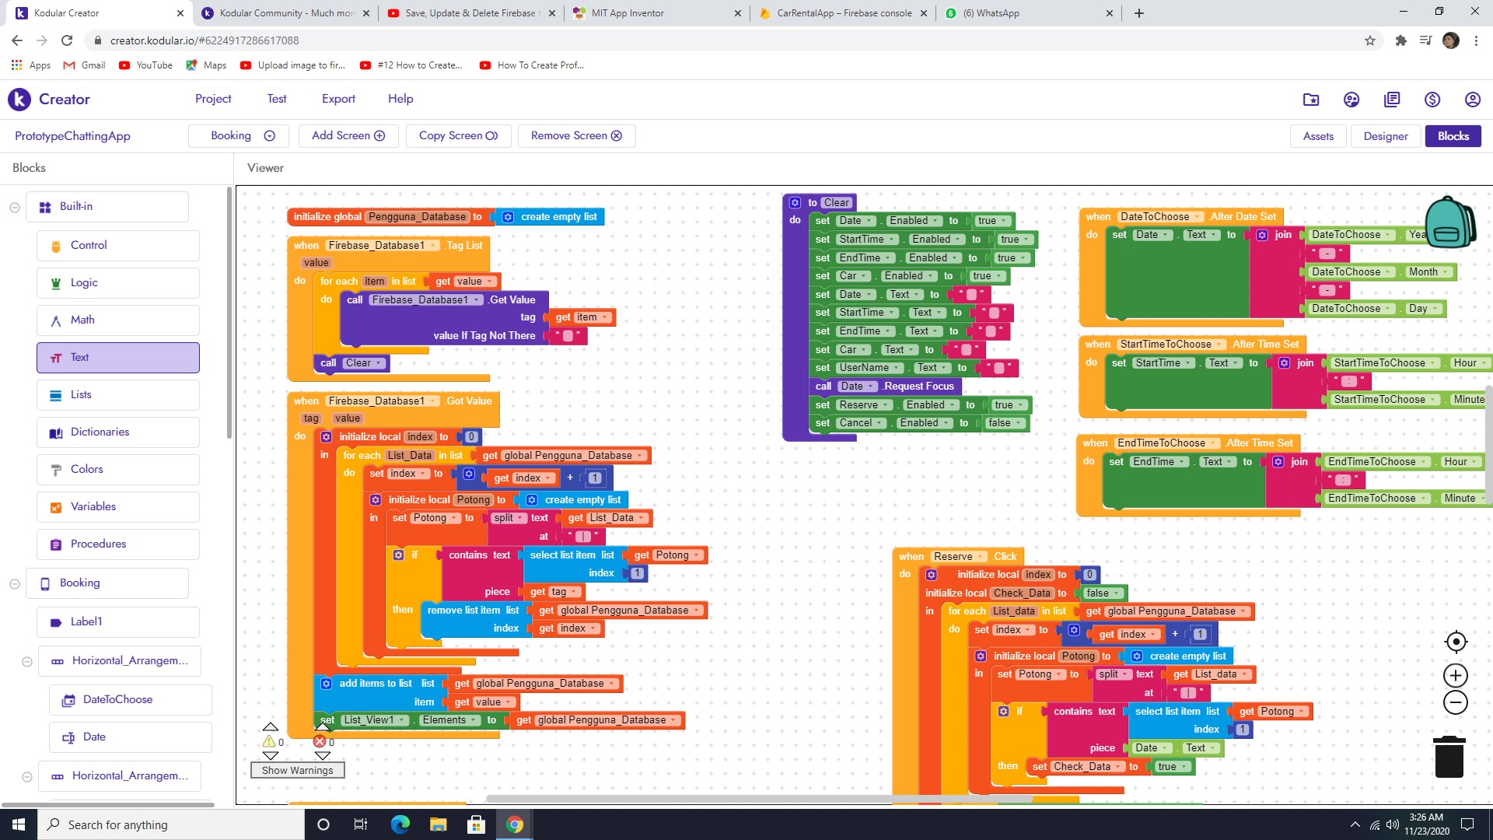Switch to the Designer view
Screen dimensions: 1493x840
(1385, 136)
